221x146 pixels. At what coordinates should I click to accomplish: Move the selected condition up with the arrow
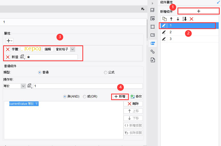pos(171,19)
